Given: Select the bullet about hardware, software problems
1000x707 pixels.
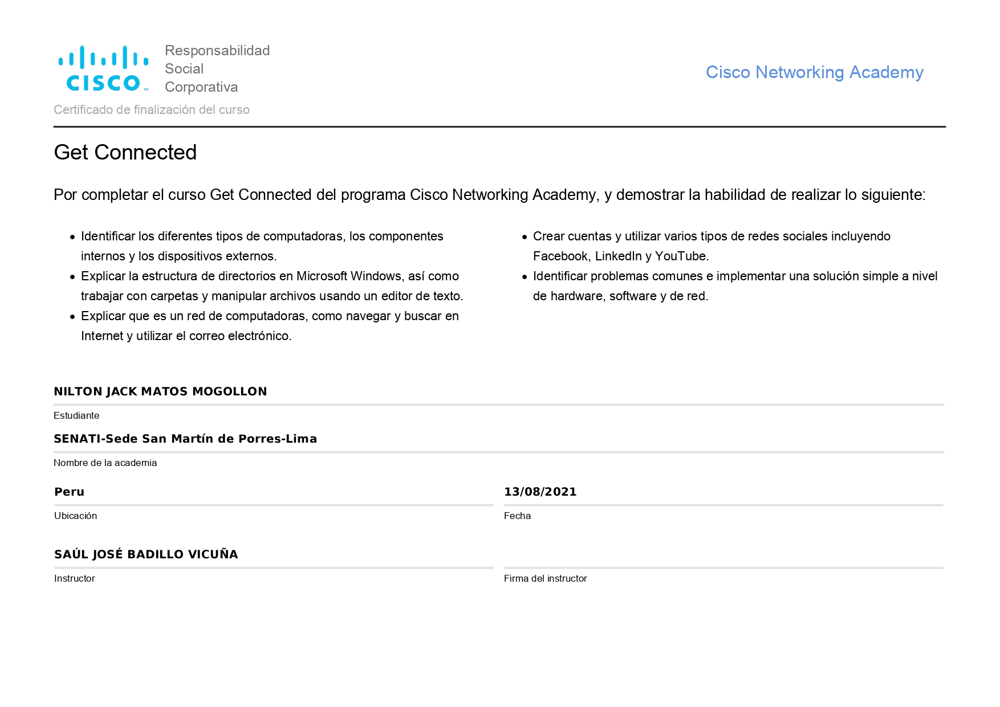Looking at the screenshot, I should (734, 286).
